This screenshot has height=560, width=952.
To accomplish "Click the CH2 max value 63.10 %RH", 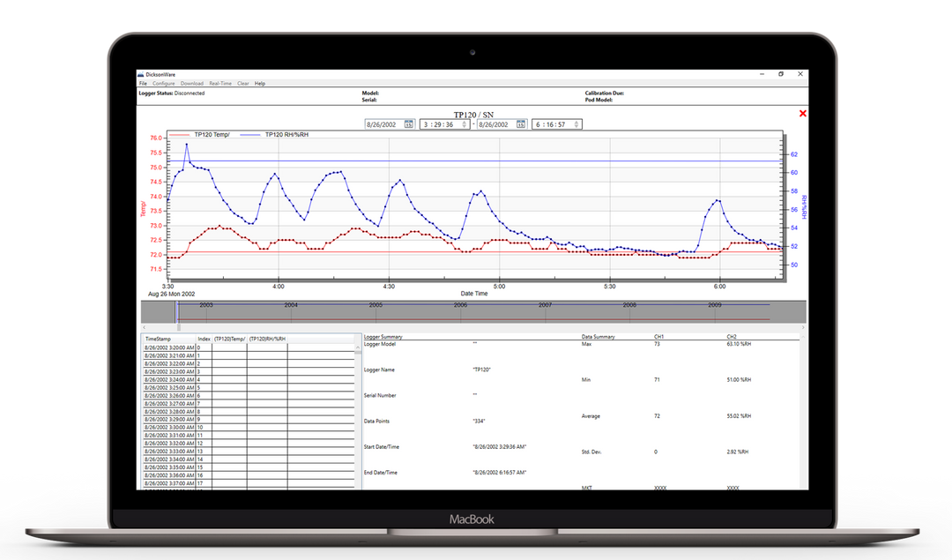I will coord(739,344).
